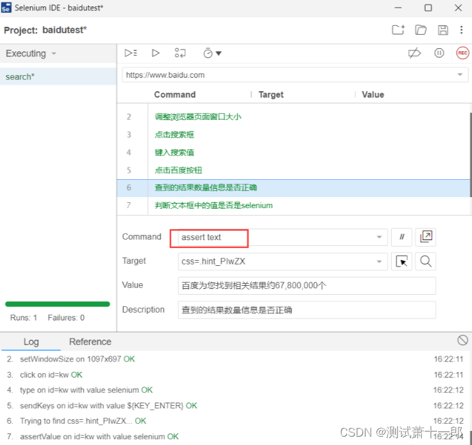Click the step over current command icon
Screen dimensions: 472x445
click(180, 53)
